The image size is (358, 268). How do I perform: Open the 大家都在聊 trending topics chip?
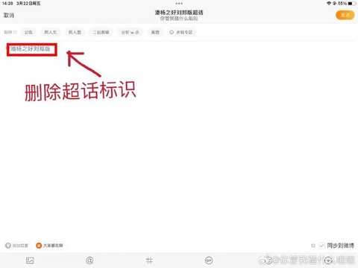point(49,246)
